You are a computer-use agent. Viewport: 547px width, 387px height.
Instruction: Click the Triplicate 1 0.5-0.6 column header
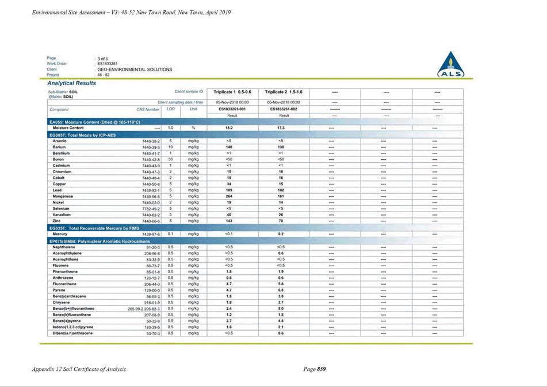tap(232, 92)
